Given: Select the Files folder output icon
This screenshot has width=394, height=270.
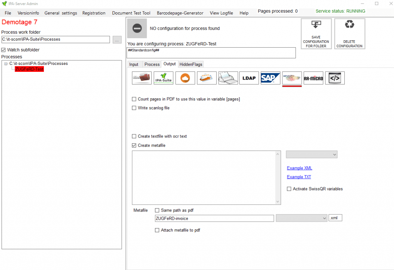Looking at the screenshot, I should coord(142,78).
